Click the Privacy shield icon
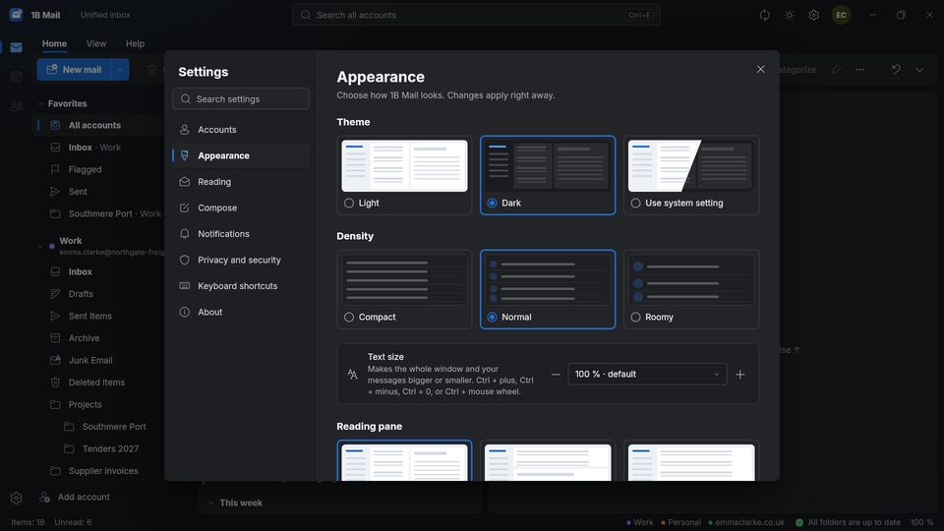Image resolution: width=944 pixels, height=531 pixels. tap(184, 260)
